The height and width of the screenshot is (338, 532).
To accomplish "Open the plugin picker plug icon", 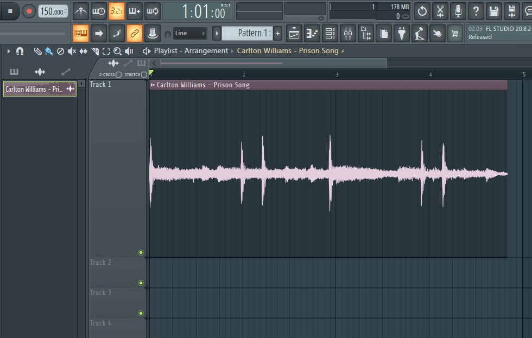I will click(402, 33).
